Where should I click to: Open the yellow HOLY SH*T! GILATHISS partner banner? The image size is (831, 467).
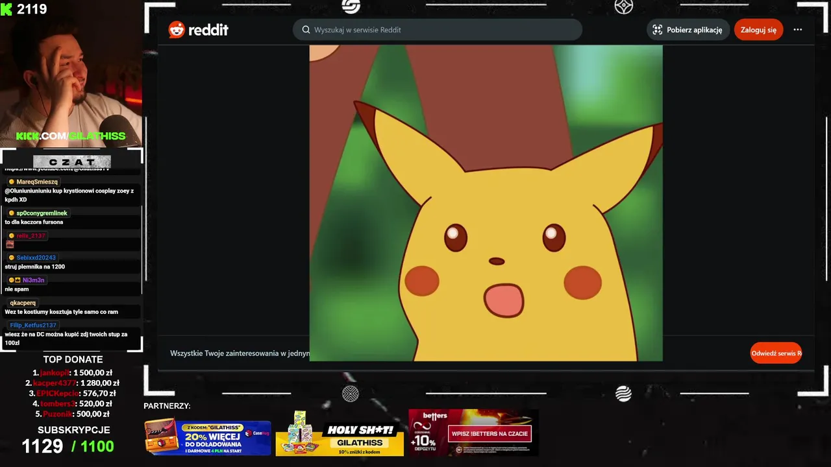point(340,435)
